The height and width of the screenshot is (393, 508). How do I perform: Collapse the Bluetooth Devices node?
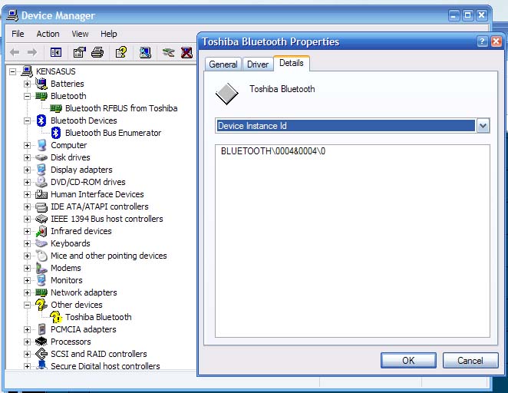27,121
